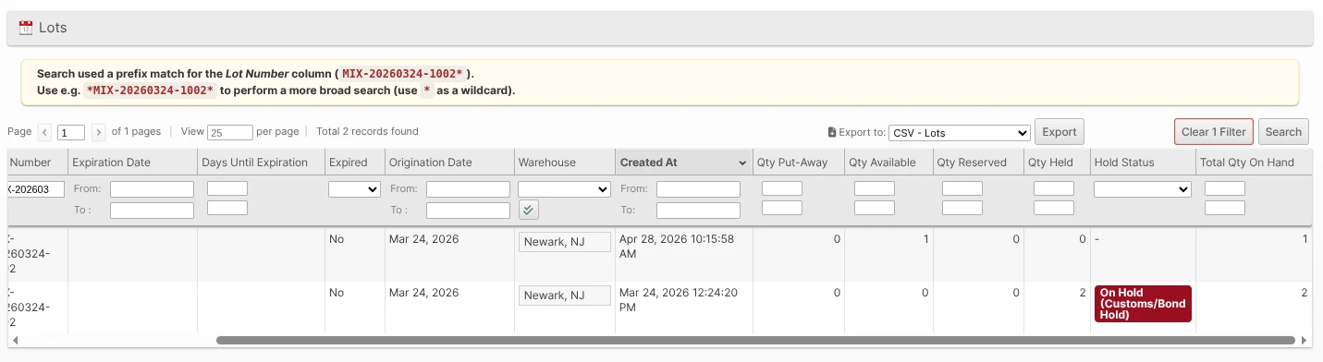Viewport: 1323px width, 362px height.
Task: Go to previous page arrow
Action: 45,132
